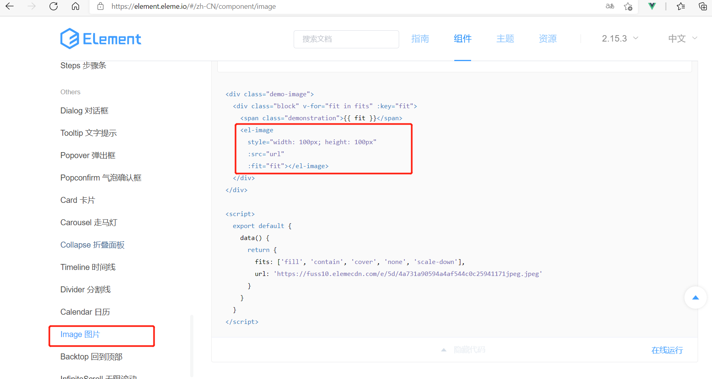The image size is (712, 379).
Task: Click the :src="url" code line
Action: [x=266, y=154]
